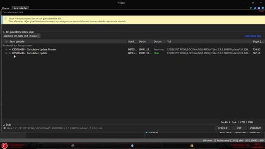The height and width of the screenshot is (149, 265).
Task: Toggle the header checkbox beside Sırayı güncelle
Action: pos(7,41)
